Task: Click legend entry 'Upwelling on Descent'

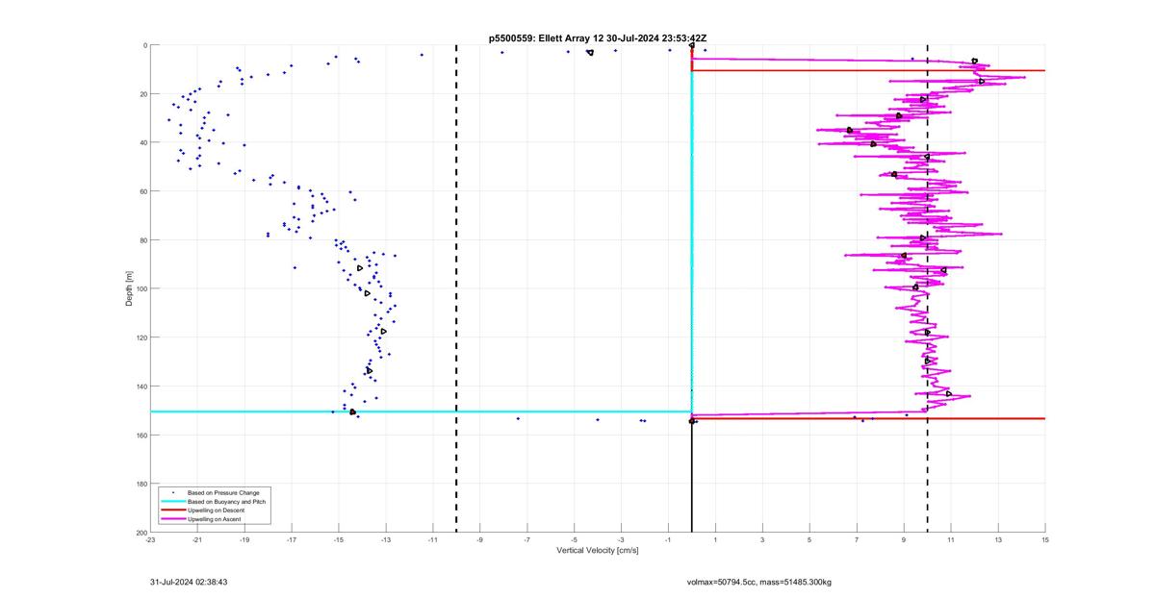Action: [x=216, y=511]
